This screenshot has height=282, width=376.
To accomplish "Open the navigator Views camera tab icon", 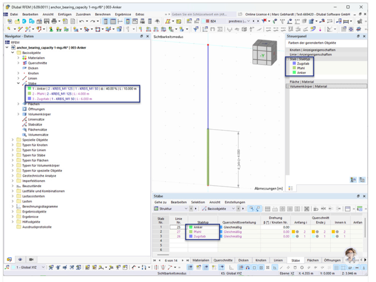I will pos(31,259).
